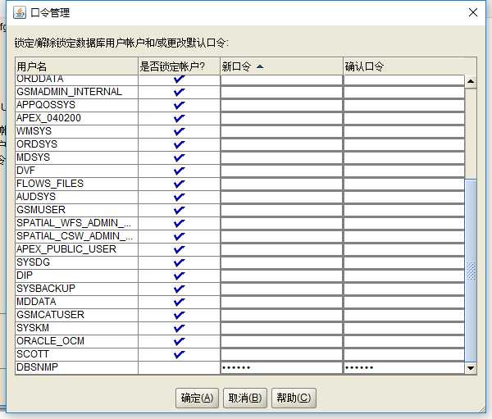Image resolution: width=492 pixels, height=419 pixels.
Task: Click confirm password field for DBSNMP
Action: [404, 367]
